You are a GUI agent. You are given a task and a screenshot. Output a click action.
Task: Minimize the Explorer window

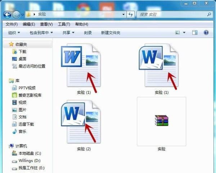coord(186,3)
